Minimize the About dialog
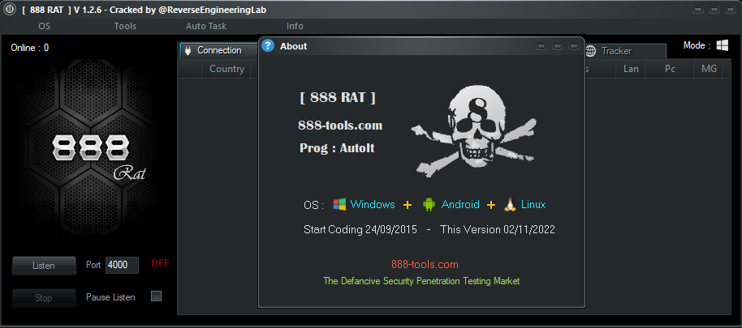Image resolution: width=742 pixels, height=328 pixels. pyautogui.click(x=541, y=46)
